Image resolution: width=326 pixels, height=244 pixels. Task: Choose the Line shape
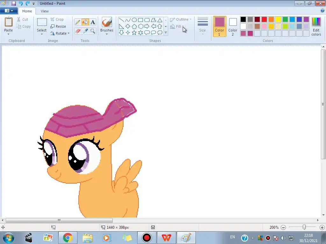(x=121, y=20)
